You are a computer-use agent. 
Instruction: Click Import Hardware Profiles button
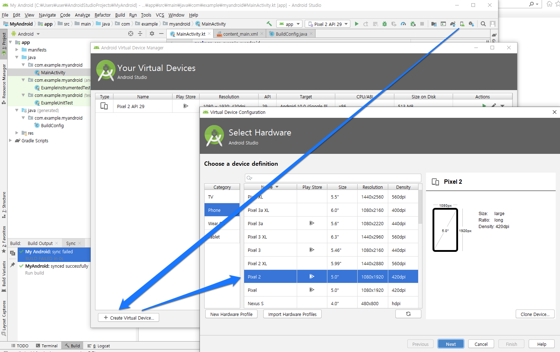[x=292, y=314]
